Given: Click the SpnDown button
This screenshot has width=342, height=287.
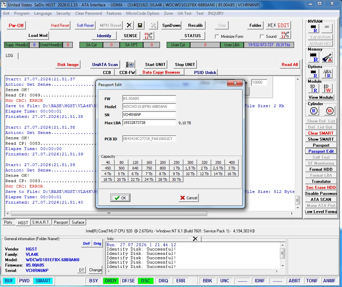Looking at the screenshot, I should (x=171, y=25).
